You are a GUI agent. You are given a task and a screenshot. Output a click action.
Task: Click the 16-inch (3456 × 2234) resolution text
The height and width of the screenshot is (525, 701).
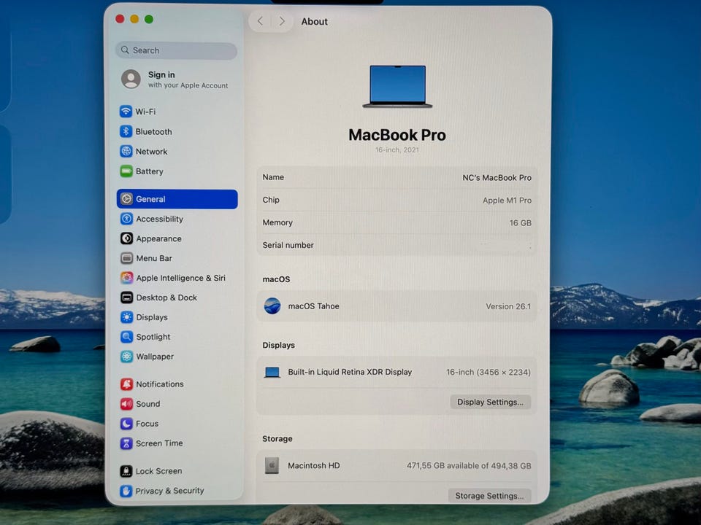[489, 372]
